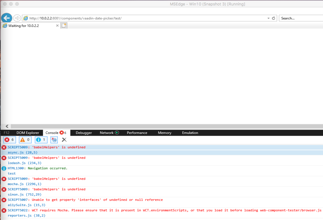The width and height of the screenshot is (323, 220).
Task: Close the Waiting for 10.0.2.2 tab
Action: click(x=57, y=25)
